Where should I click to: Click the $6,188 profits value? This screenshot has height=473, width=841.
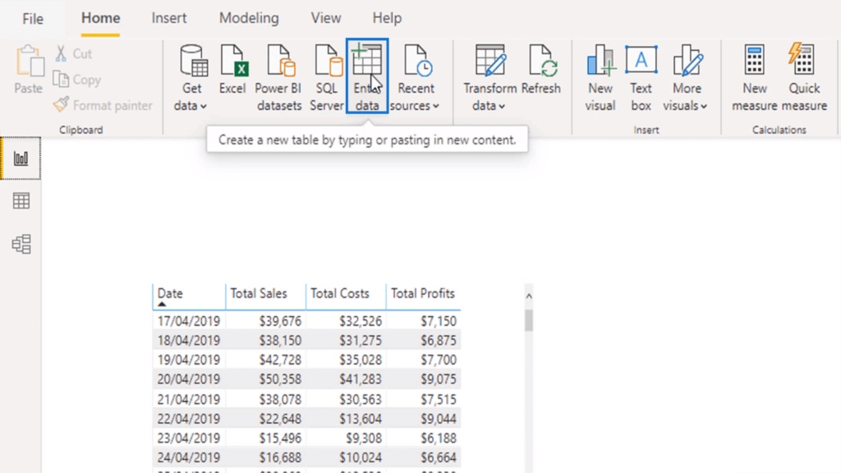click(439, 439)
